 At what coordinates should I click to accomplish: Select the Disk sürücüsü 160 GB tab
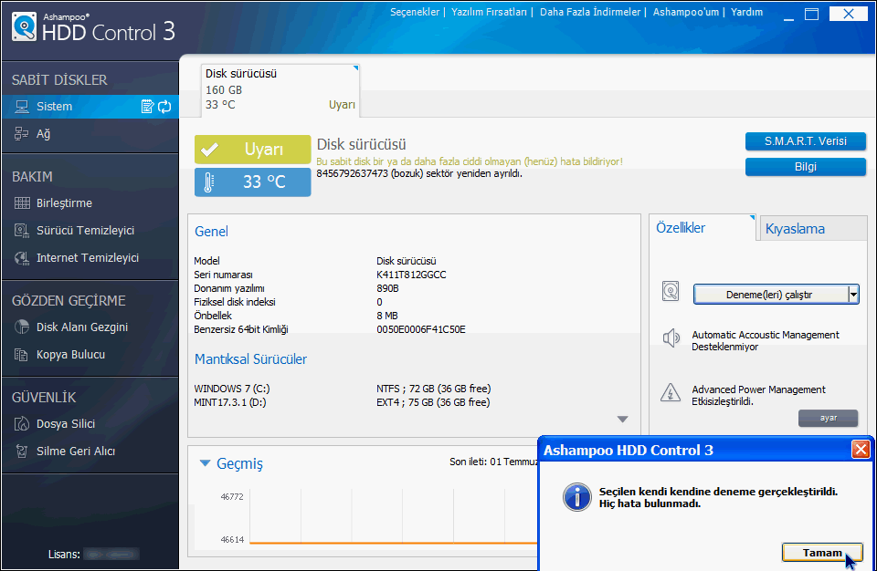[x=280, y=89]
